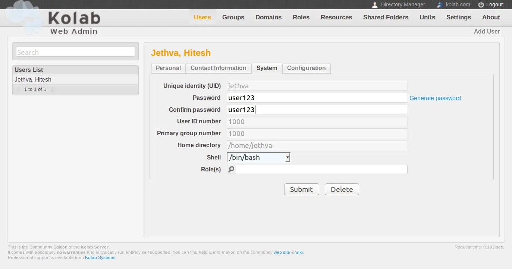Open the wiki link in footer
The image size is (512, 269).
(299, 253)
